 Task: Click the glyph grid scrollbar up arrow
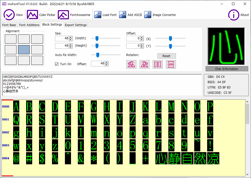247,102
